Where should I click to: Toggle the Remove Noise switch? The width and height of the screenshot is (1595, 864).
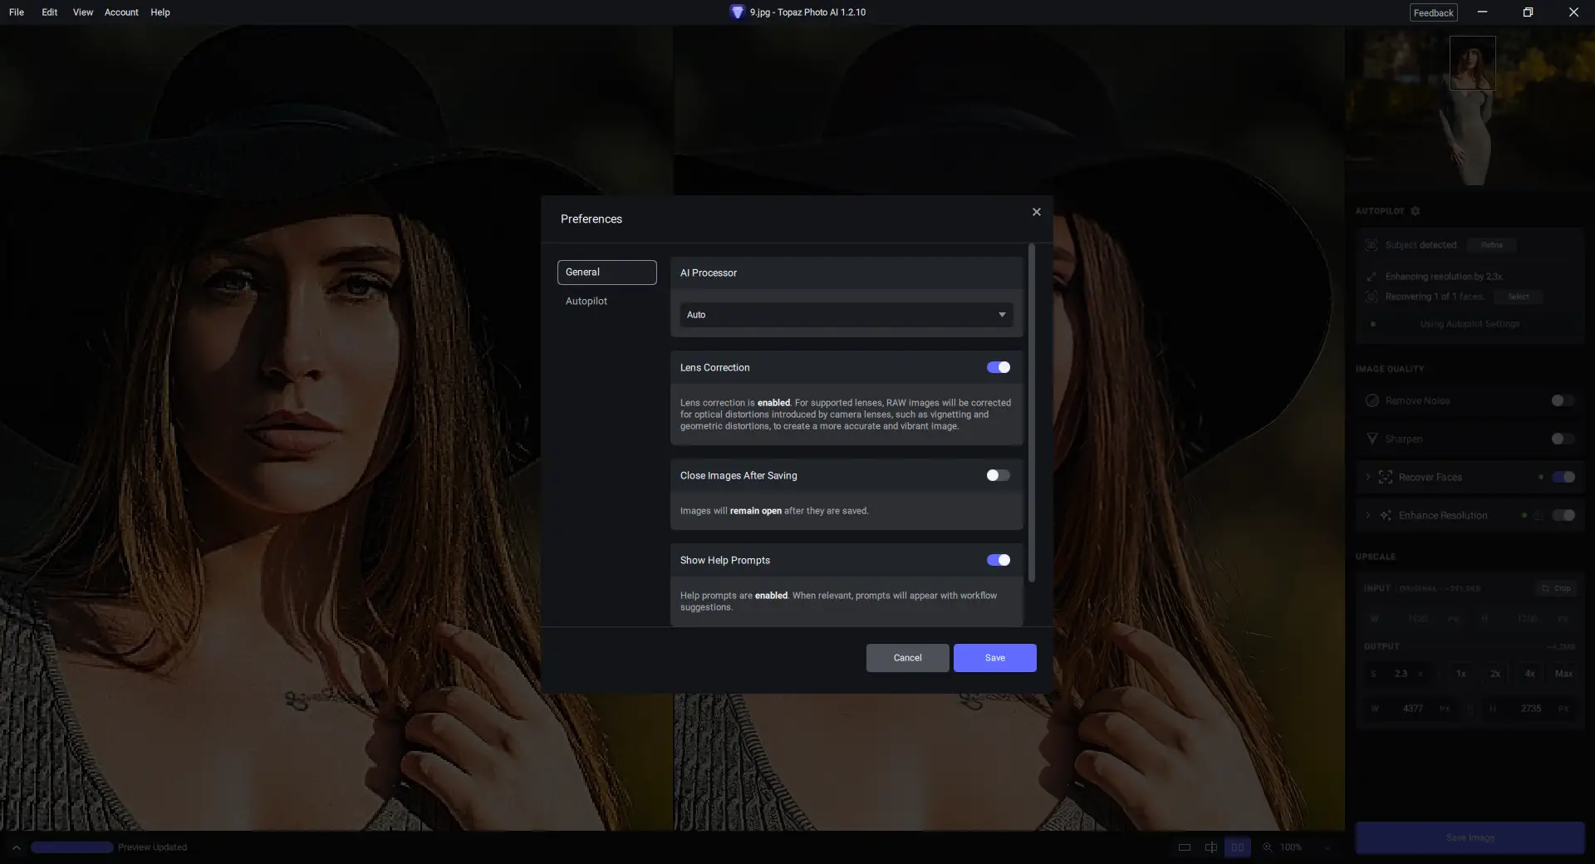pos(1563,400)
